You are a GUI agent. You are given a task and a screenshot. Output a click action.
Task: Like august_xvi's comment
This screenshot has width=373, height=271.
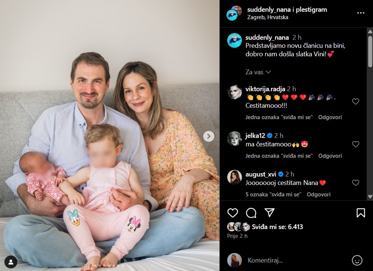[x=355, y=182]
